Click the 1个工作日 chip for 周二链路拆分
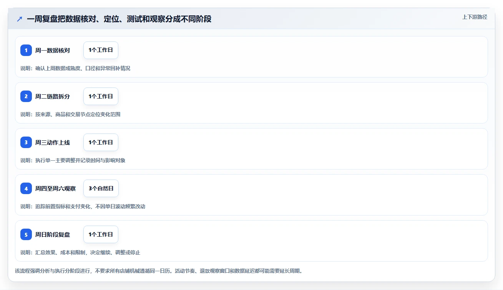 tap(101, 96)
